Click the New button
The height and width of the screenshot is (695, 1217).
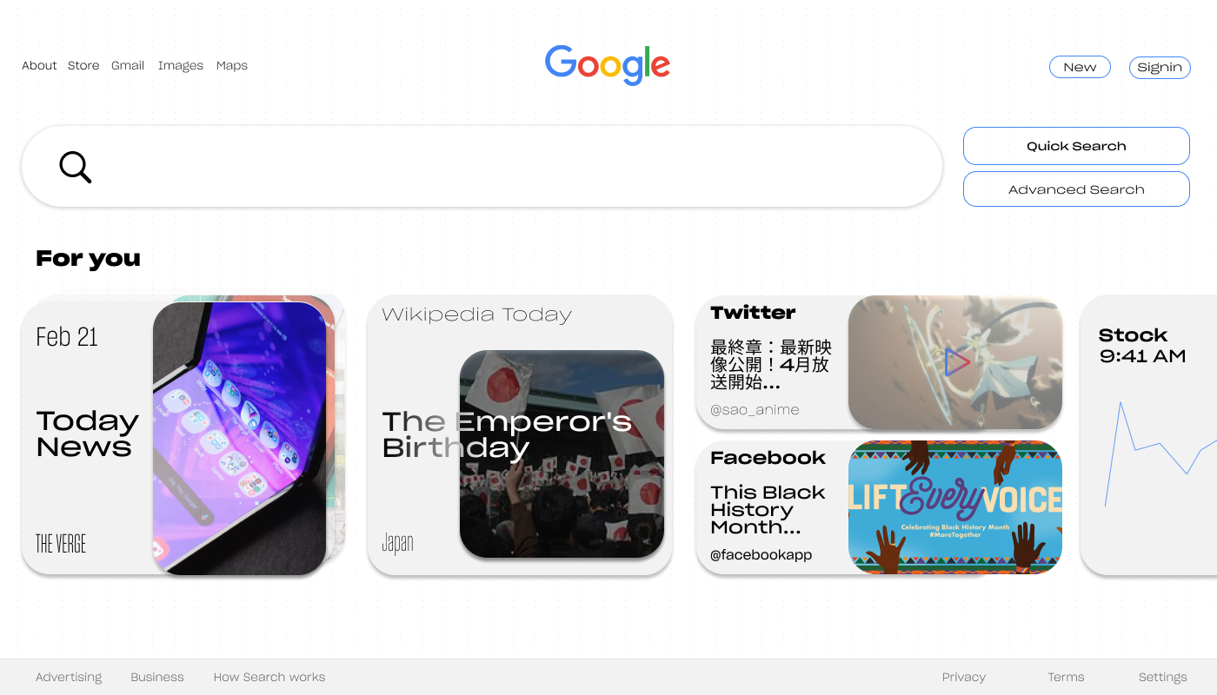1080,67
